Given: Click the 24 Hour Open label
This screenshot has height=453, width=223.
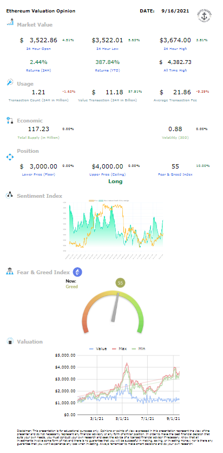Looking at the screenshot, I should tap(38, 49).
